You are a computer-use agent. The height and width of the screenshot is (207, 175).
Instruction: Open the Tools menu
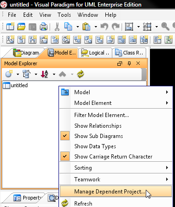64,15
